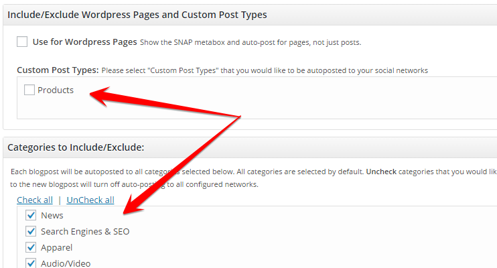Collapse the Categories to Include/Exclude header
497x268 pixels.
250,147
